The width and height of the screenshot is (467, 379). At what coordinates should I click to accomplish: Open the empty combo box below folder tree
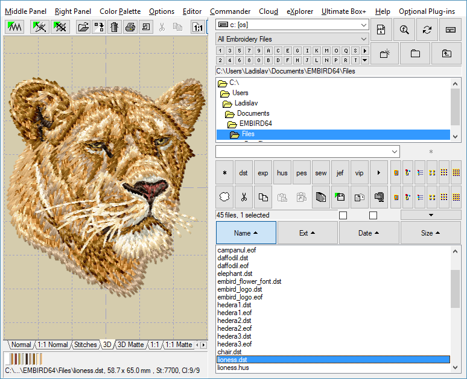[x=395, y=152]
